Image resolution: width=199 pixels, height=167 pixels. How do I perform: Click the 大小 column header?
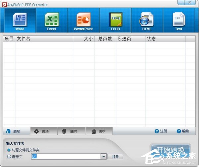pos(84,39)
